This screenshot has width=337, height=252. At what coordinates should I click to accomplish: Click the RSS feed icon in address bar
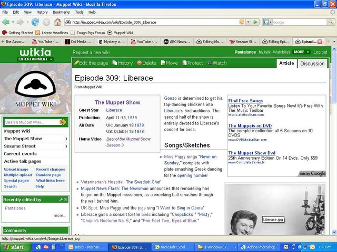coord(242,22)
